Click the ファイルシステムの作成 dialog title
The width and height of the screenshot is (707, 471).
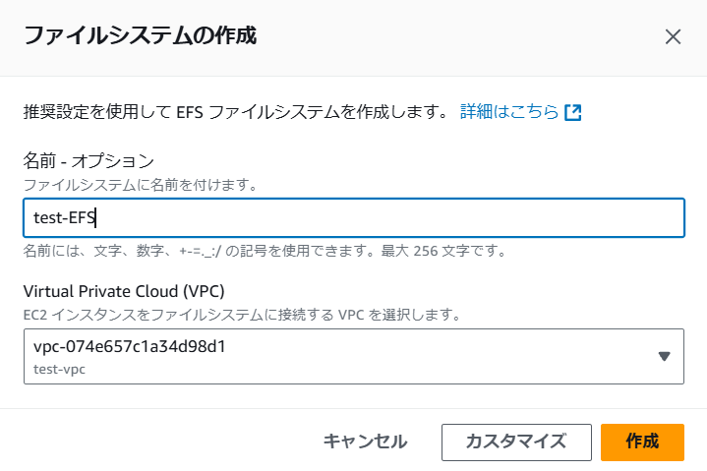pyautogui.click(x=141, y=35)
